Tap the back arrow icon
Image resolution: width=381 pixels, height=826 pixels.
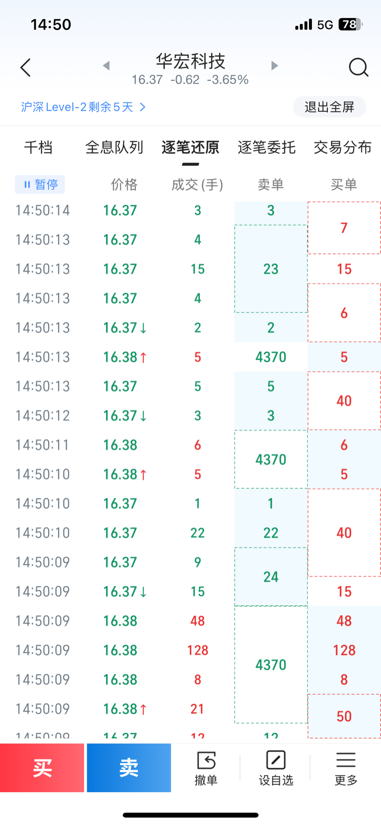point(26,68)
